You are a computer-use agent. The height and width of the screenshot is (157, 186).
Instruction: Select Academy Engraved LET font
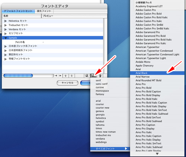click(157, 6)
